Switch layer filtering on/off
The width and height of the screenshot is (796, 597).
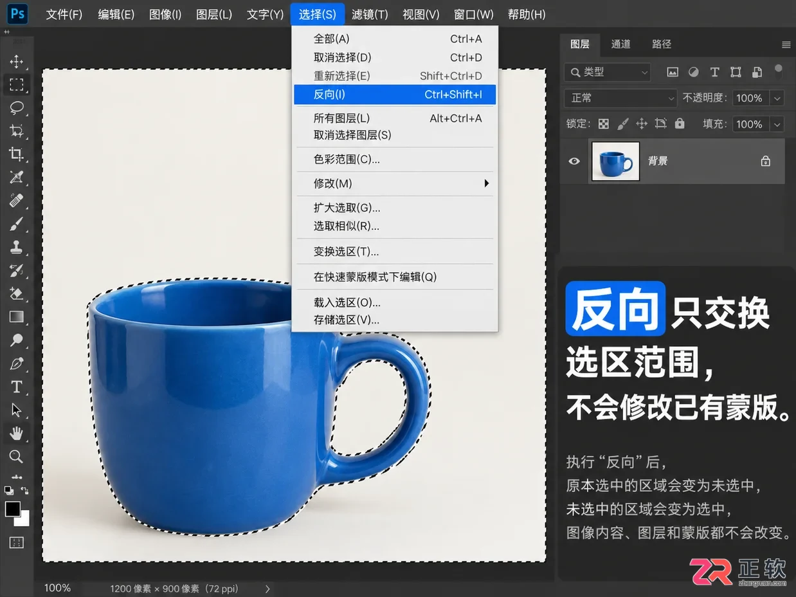779,70
